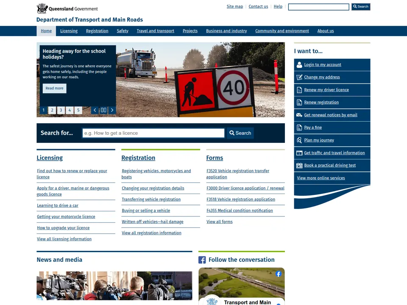This screenshot has height=305, width=407.
Task: Open F3520 Vehicle registration transfer application form
Action: (238, 174)
